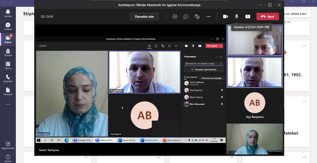
Task: Click the Отправка приглашения share invite button
Action: [x=204, y=69]
